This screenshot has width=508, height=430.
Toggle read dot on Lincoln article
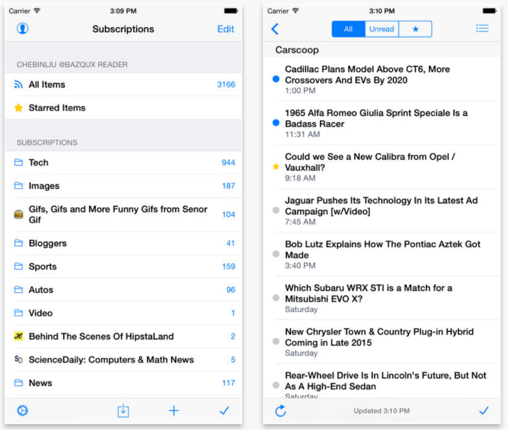(276, 385)
